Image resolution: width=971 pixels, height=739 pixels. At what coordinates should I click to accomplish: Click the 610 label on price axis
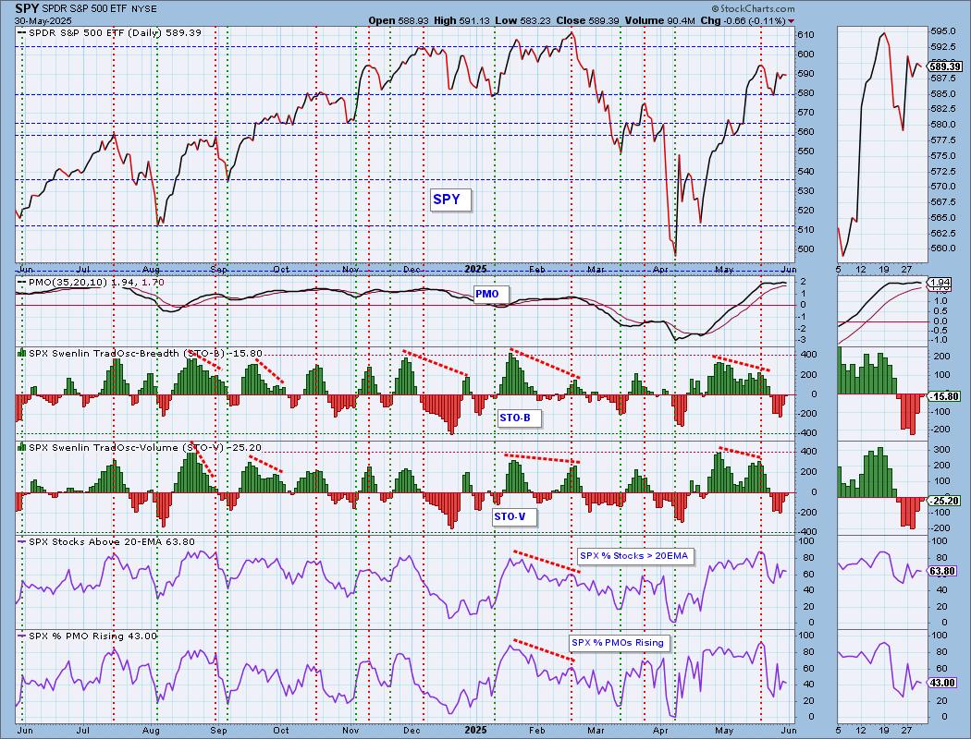point(804,34)
